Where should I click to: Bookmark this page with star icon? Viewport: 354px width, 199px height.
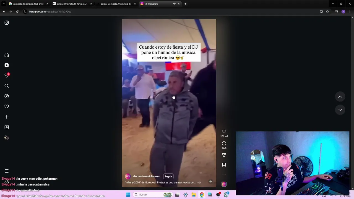tap(327, 12)
